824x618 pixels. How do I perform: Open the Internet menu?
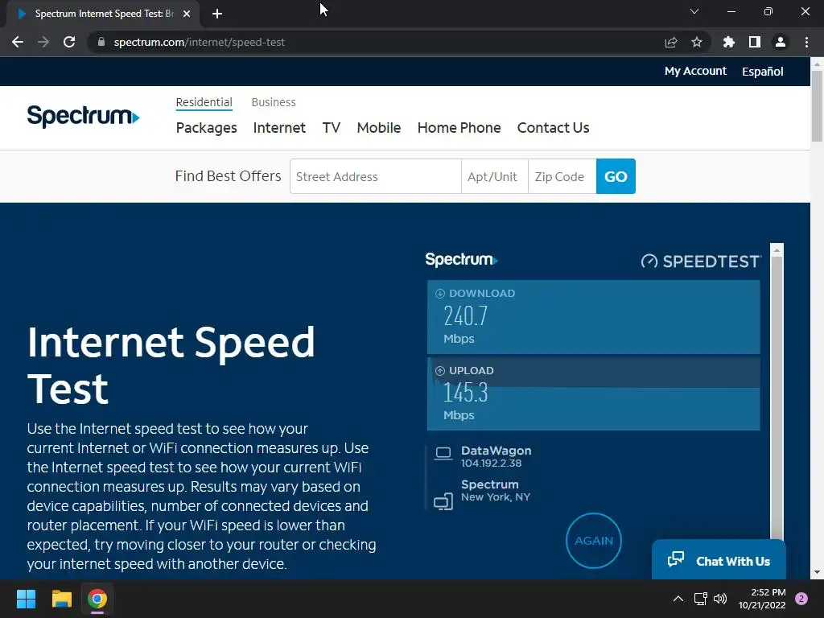279,128
